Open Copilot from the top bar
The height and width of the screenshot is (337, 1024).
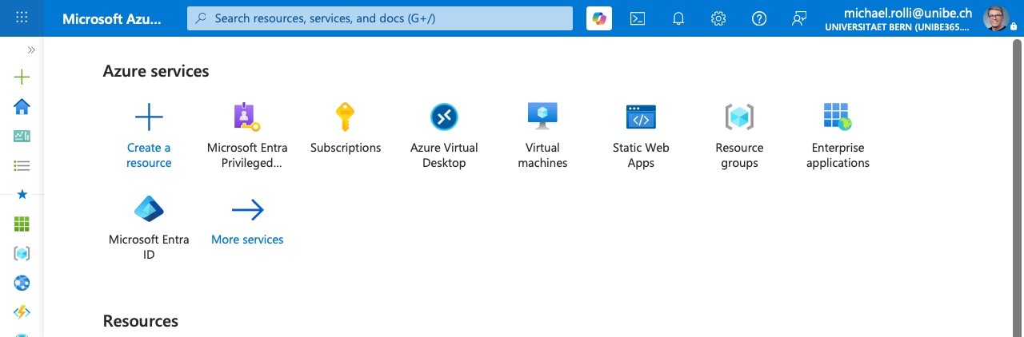pyautogui.click(x=599, y=18)
